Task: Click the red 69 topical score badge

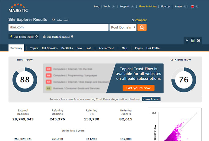Action: coord(49,69)
